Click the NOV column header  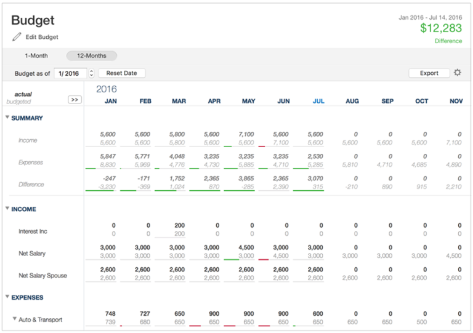coord(456,102)
